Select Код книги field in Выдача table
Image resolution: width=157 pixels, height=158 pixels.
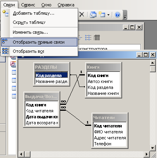click(x=42, y=105)
